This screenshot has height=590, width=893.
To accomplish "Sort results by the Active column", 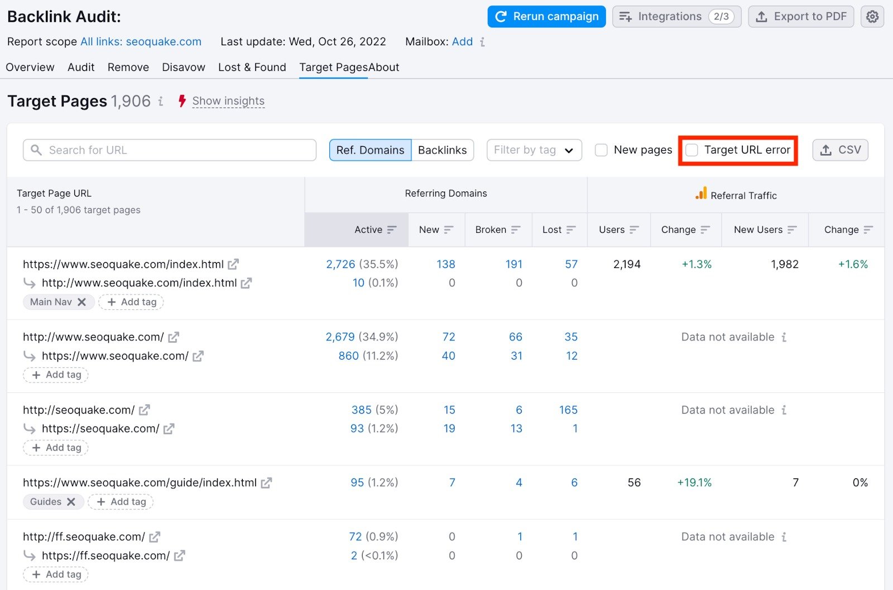I will [392, 229].
